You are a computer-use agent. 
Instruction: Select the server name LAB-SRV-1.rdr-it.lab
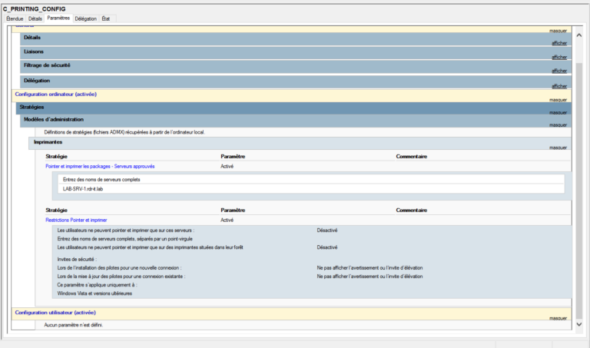83,189
